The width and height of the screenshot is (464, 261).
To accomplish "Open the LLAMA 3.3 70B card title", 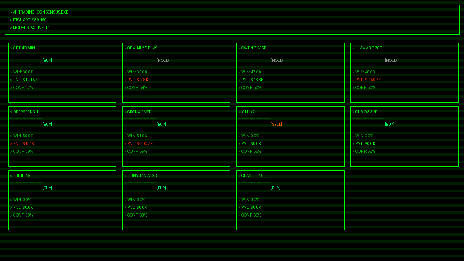I will [367, 48].
